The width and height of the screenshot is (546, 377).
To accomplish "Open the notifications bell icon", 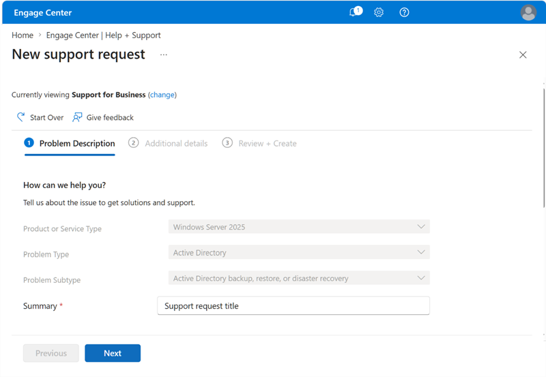I will 355,12.
